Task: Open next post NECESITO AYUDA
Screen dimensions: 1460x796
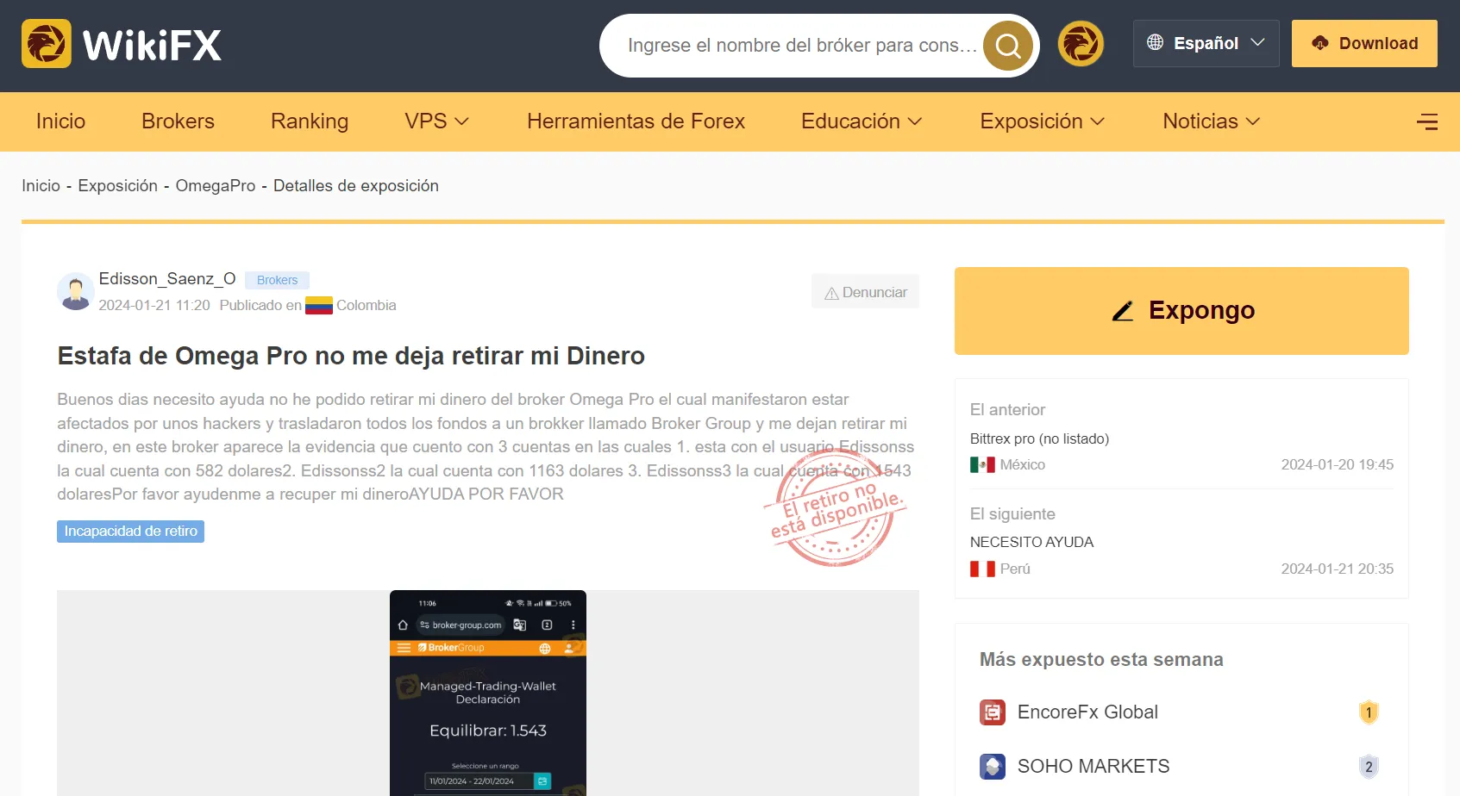Action: (x=1031, y=542)
